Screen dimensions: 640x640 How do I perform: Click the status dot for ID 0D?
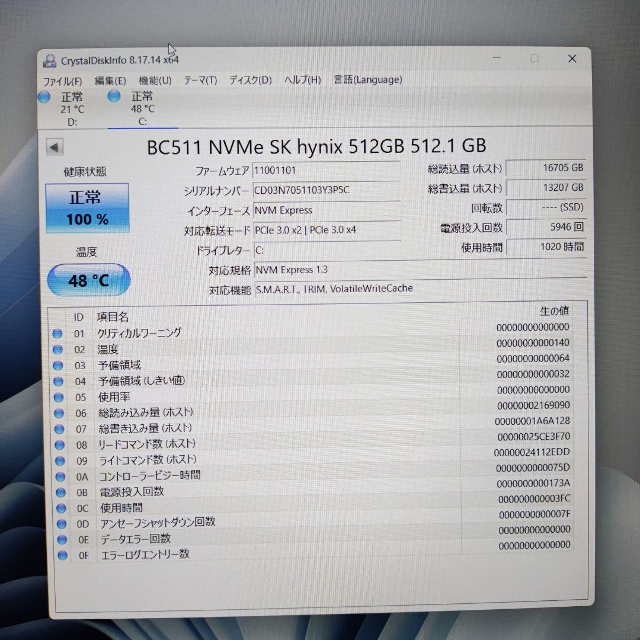[62, 524]
